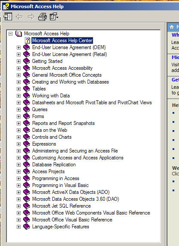Screen dimensions: 179x246
Task: Click the book icon next to Microsoft ActiveX Data Objects
Action: (x=27, y=192)
